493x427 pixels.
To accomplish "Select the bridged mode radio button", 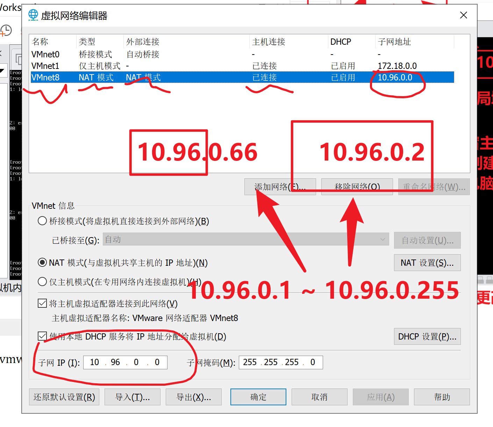I will click(42, 221).
